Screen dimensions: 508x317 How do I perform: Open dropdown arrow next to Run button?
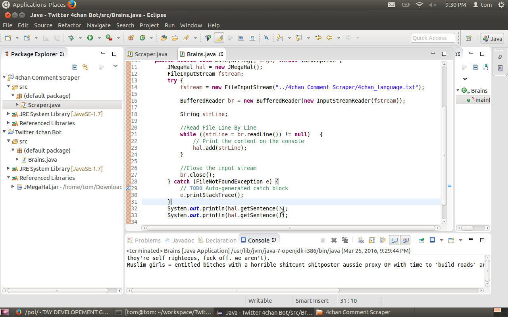click(99, 38)
